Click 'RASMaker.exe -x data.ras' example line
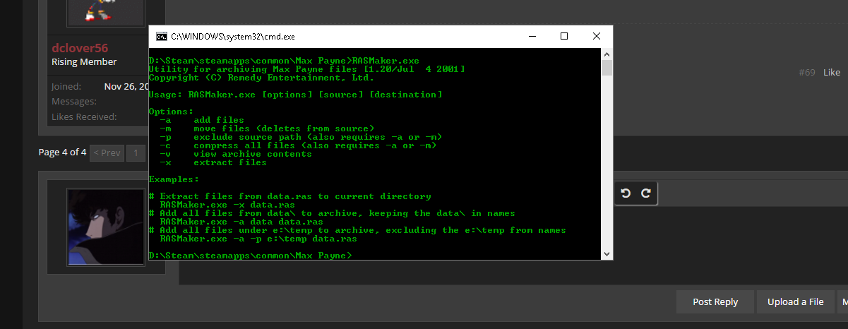Viewport: 848px width, 329px height. (227, 205)
